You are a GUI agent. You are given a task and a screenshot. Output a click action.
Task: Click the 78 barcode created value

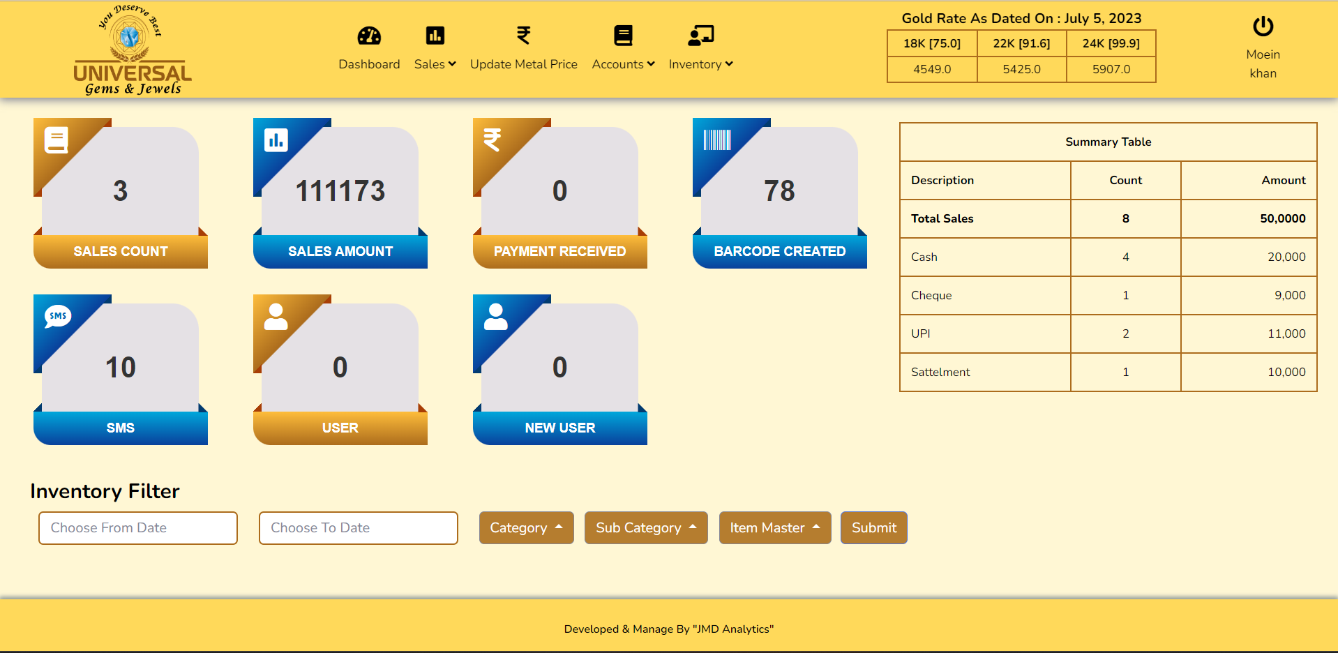click(x=779, y=191)
